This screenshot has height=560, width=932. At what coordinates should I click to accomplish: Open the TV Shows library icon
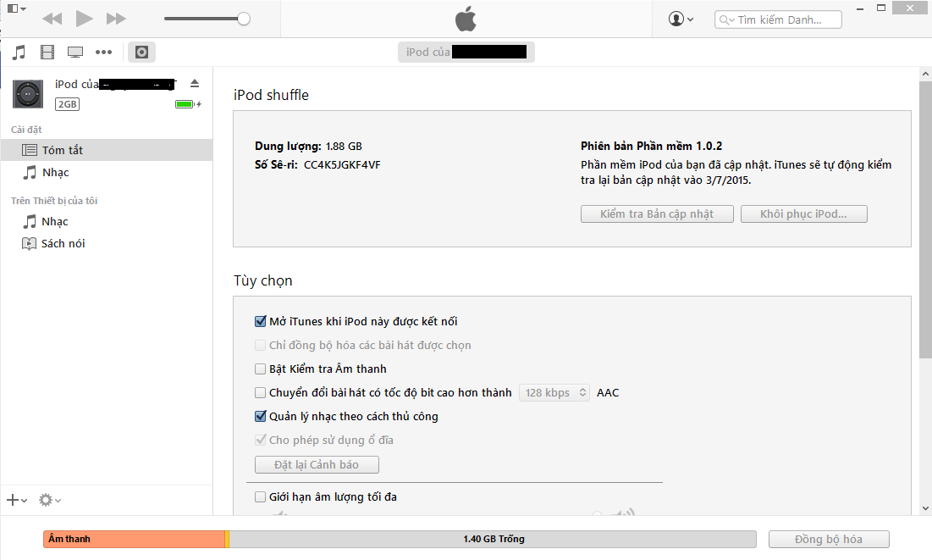pyautogui.click(x=74, y=52)
